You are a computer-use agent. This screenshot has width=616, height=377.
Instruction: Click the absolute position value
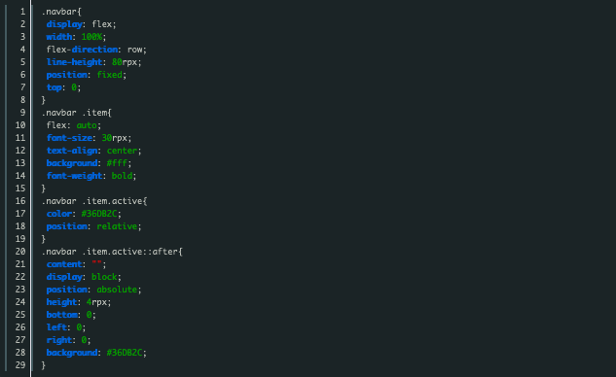(117, 290)
